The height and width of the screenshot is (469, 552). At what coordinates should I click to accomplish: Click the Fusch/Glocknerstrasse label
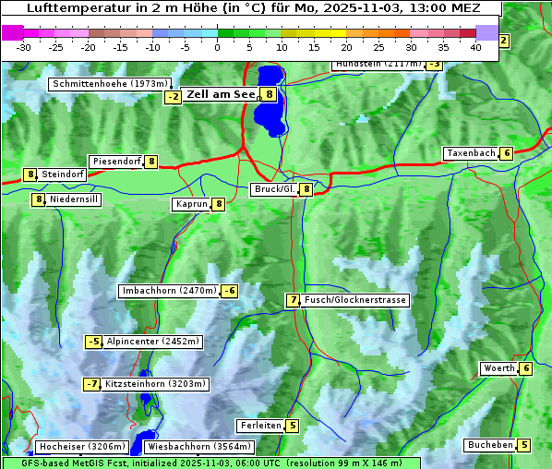(354, 300)
